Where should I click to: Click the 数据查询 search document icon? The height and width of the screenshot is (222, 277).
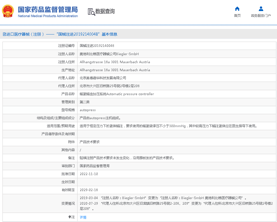tap(91, 12)
